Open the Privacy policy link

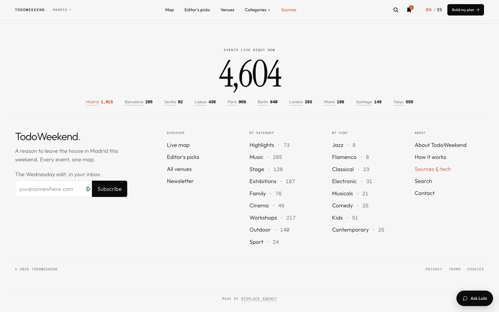(x=434, y=269)
